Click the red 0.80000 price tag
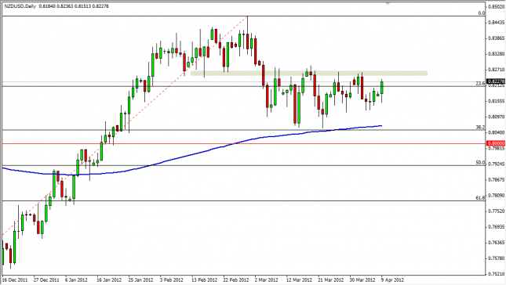The image size is (506, 285). pyautogui.click(x=496, y=143)
